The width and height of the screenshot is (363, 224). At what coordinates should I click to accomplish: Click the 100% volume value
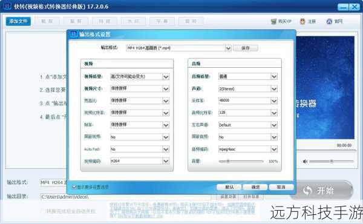(273, 161)
